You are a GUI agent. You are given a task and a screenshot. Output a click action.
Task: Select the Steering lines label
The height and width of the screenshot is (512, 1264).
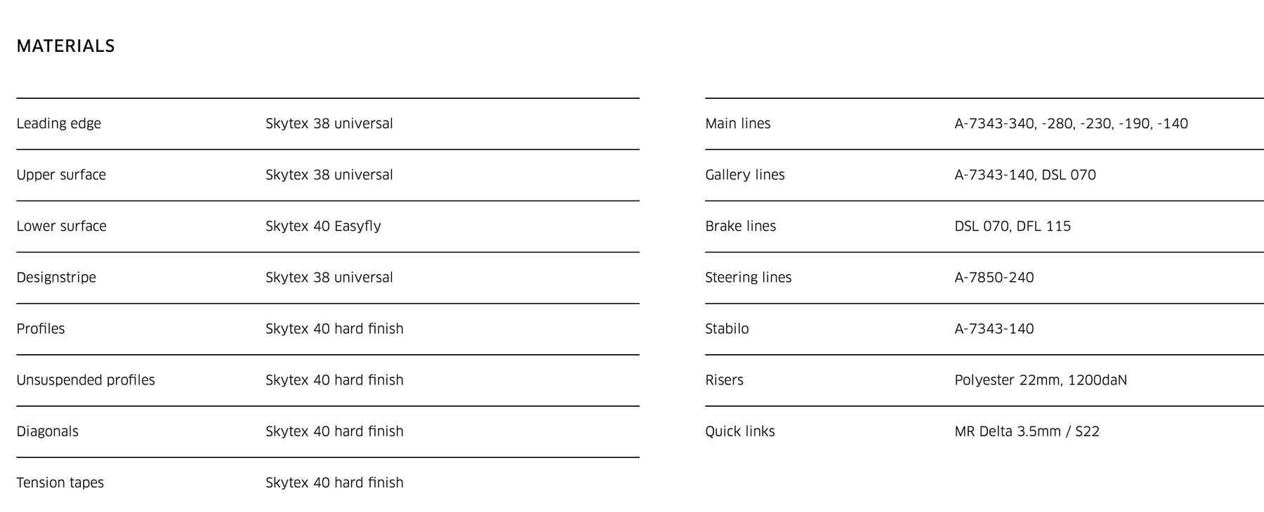click(749, 278)
